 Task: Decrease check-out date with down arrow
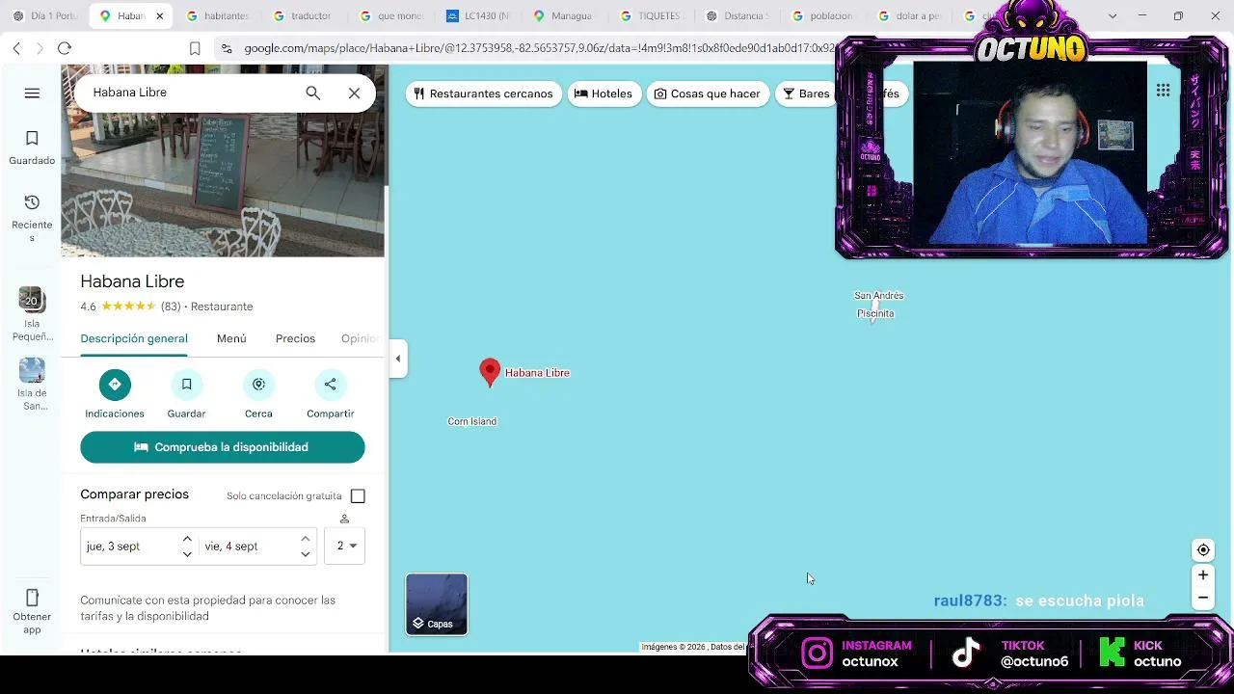(305, 554)
